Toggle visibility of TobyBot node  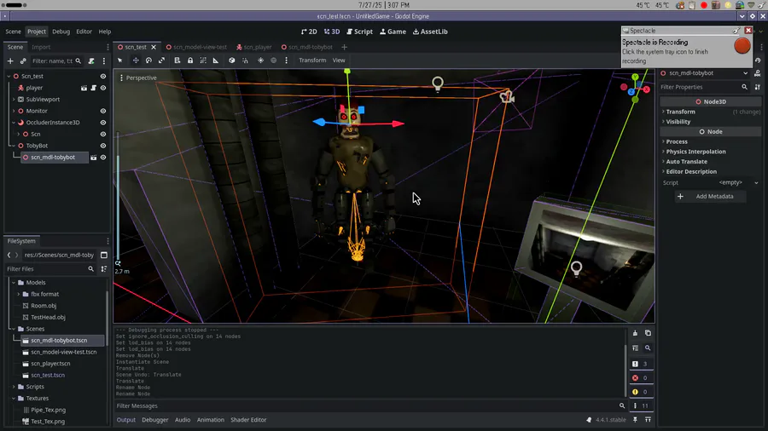point(103,146)
